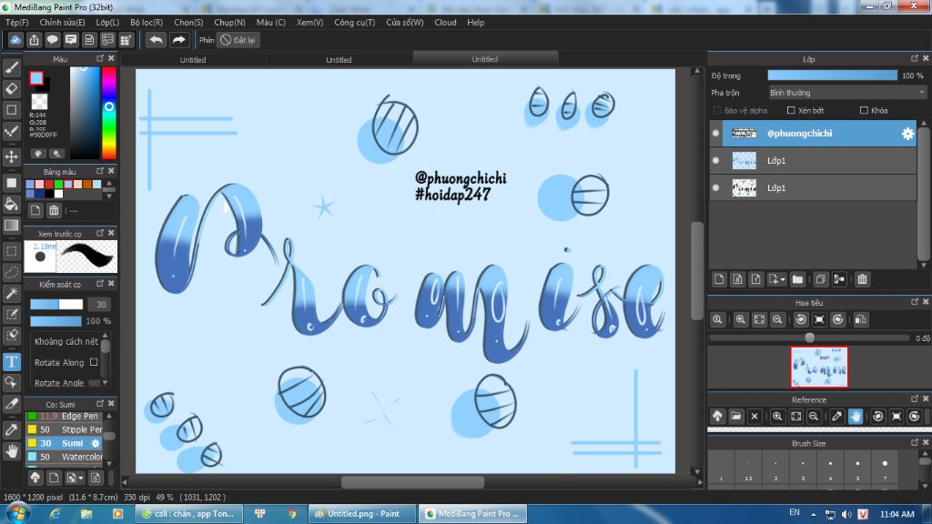Viewport: 932px width, 524px height.
Task: Select the Move tool
Action: (x=11, y=156)
